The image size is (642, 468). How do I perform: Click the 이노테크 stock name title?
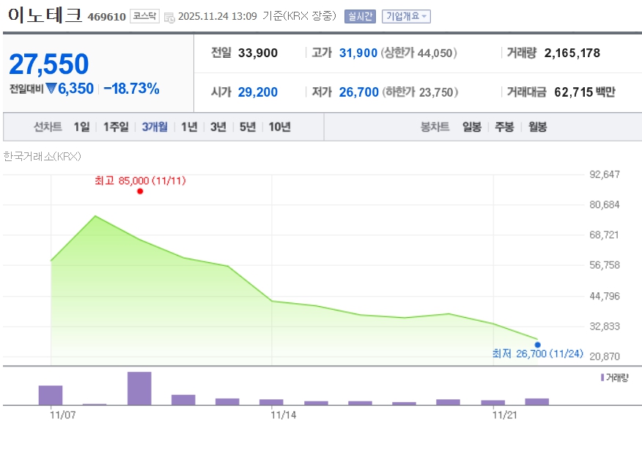44,15
